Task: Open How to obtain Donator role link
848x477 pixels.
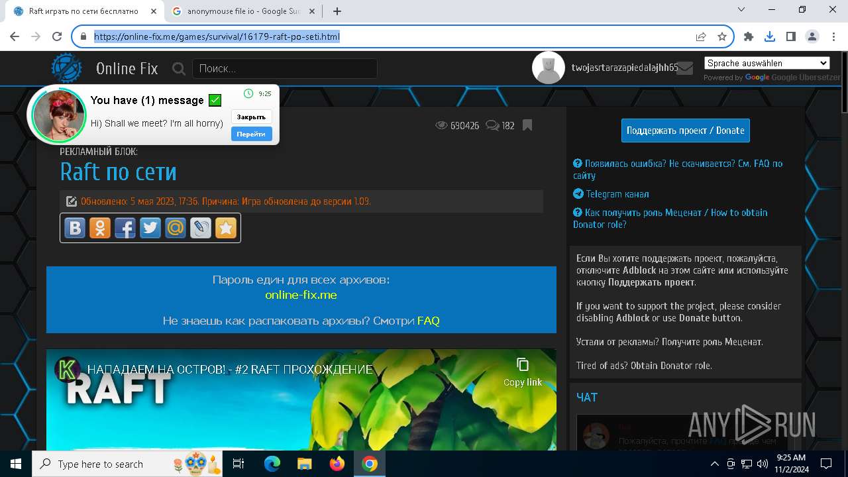Action: [670, 219]
